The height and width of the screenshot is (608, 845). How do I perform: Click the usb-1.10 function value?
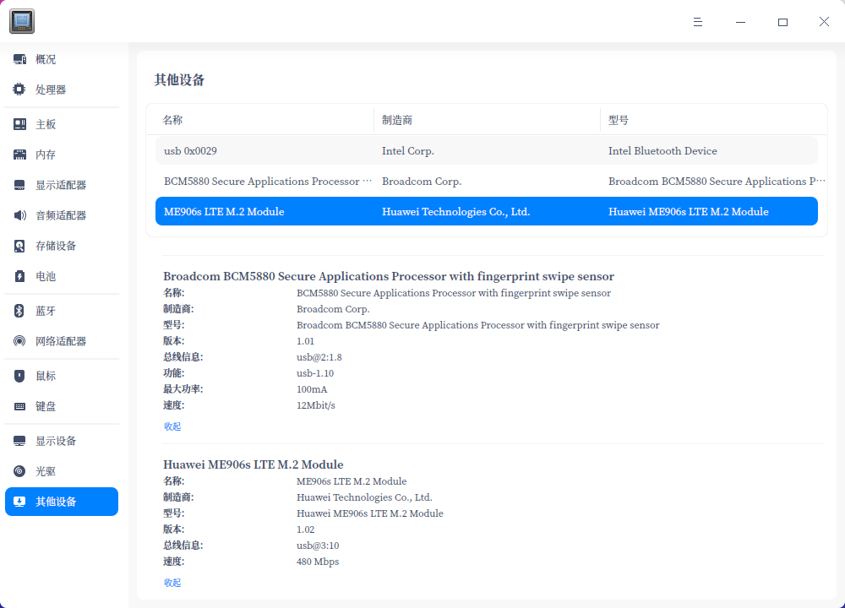(x=315, y=372)
